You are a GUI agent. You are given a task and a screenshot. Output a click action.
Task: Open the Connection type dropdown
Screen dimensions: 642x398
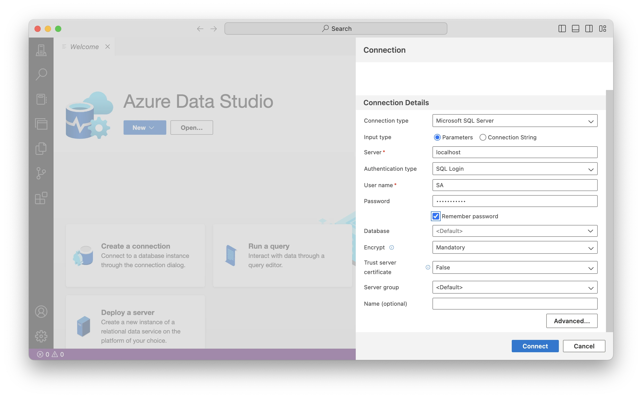[x=515, y=121]
